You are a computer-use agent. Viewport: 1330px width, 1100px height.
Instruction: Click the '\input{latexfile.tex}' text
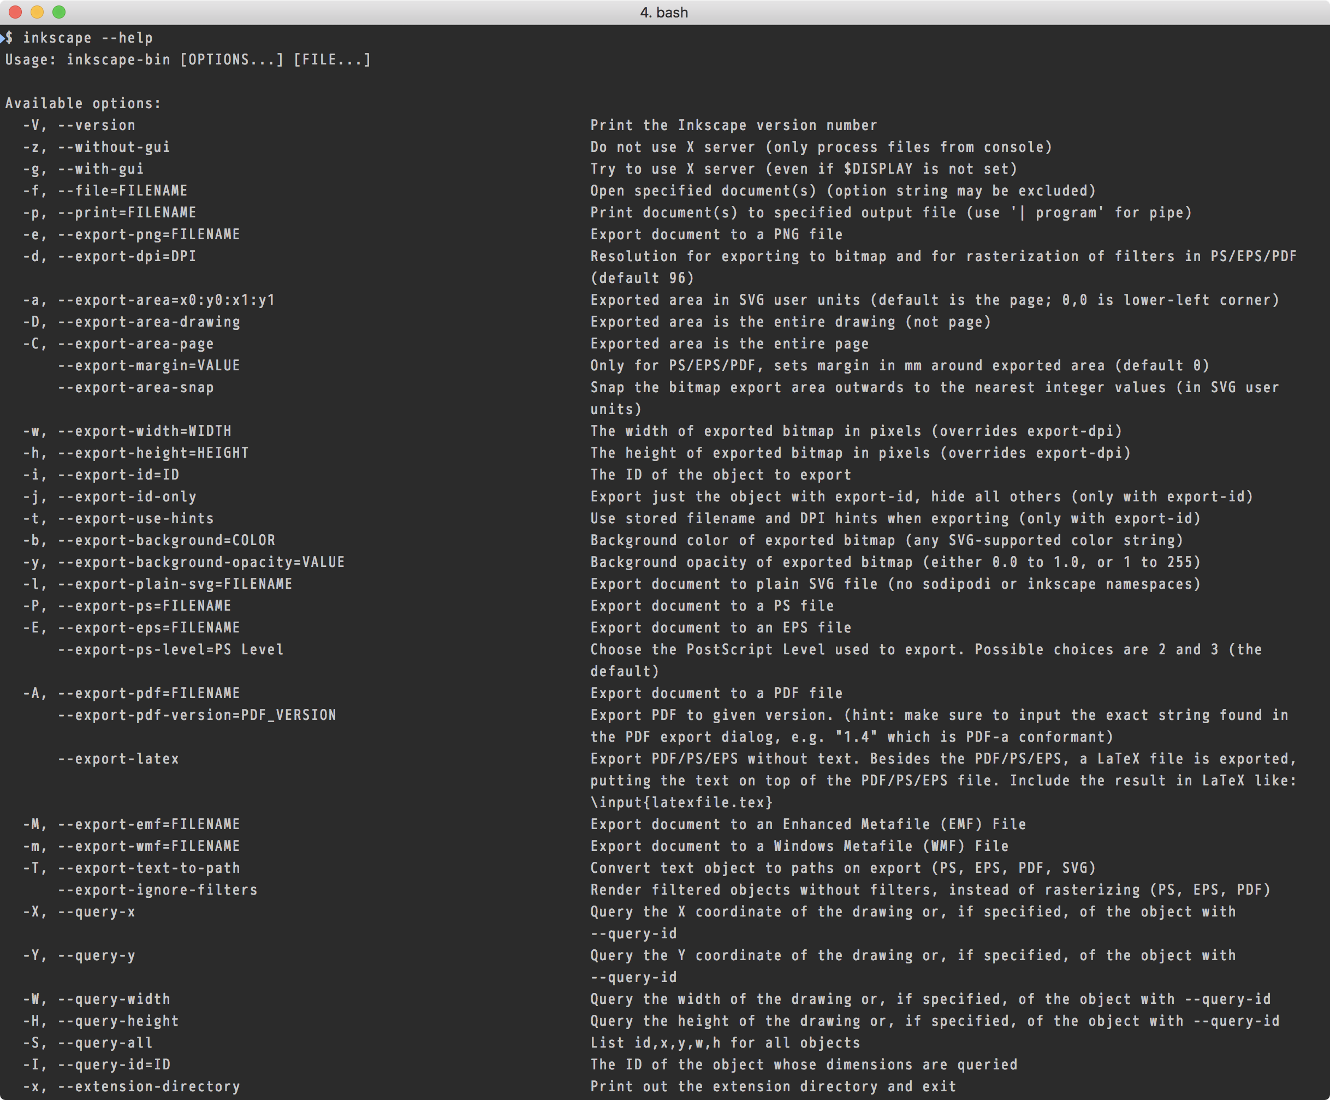tap(681, 802)
